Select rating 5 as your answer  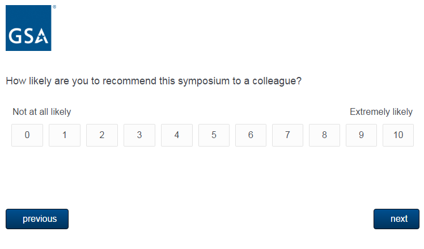pos(214,135)
